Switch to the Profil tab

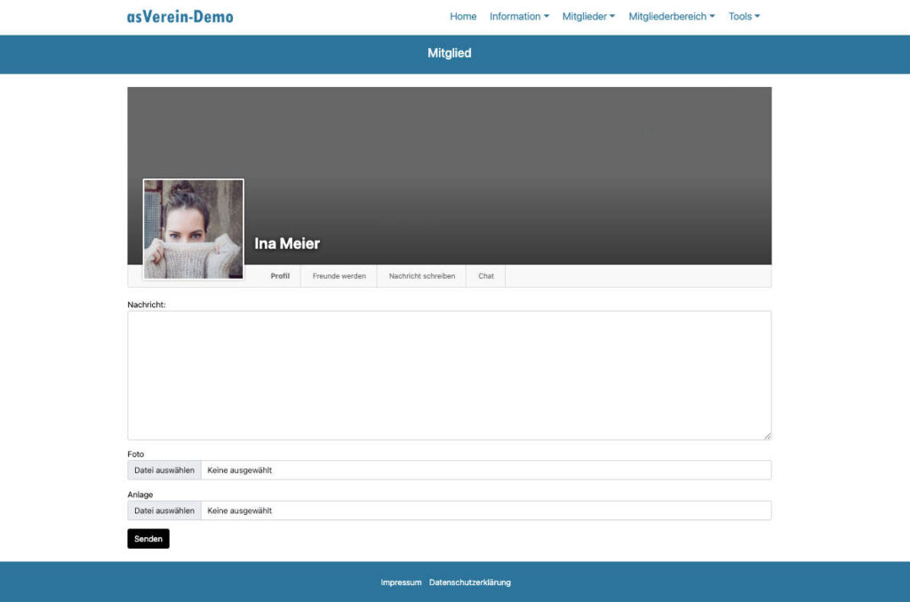coord(280,276)
